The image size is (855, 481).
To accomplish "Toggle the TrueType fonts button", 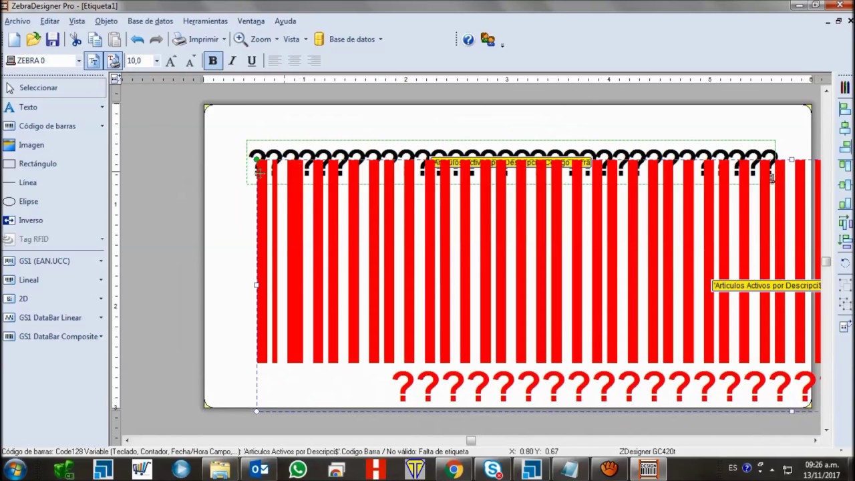I will (x=94, y=61).
